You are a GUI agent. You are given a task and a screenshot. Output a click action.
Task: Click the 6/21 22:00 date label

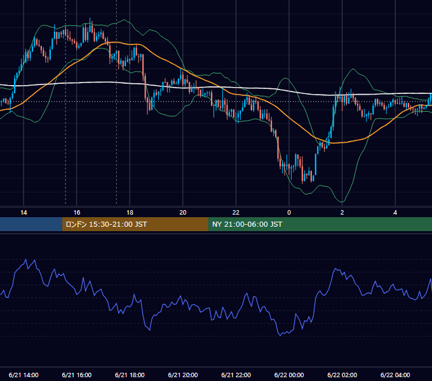coord(236,375)
